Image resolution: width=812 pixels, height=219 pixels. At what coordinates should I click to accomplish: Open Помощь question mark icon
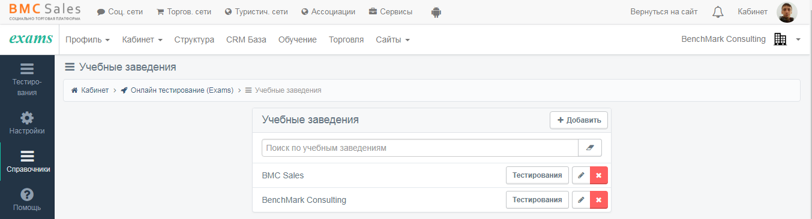(x=27, y=200)
